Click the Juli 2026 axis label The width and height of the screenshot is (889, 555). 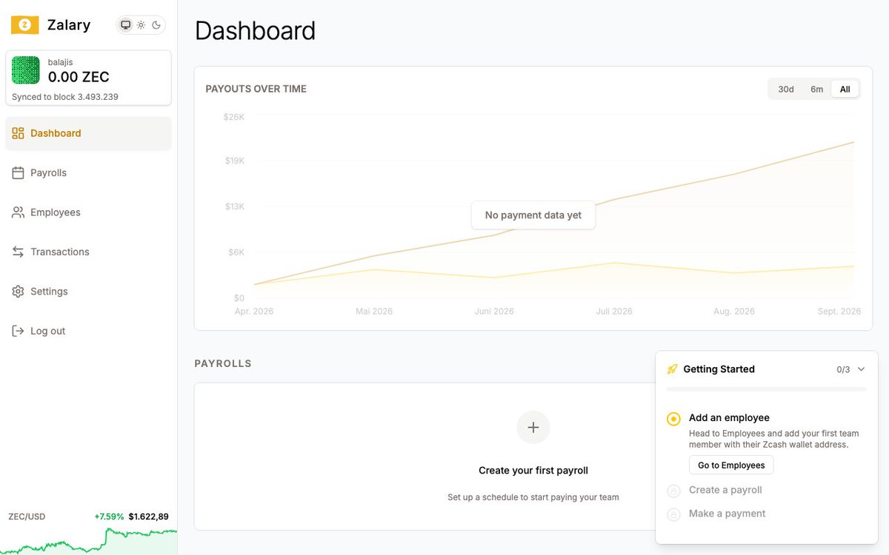pyautogui.click(x=614, y=312)
